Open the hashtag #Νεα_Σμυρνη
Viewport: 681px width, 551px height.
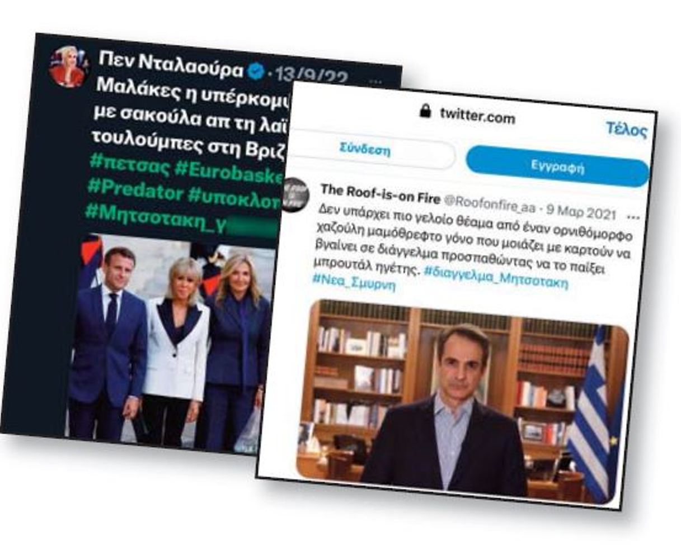coord(354,282)
